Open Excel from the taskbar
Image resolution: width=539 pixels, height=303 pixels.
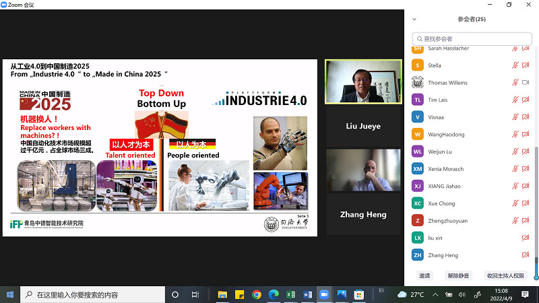291,295
